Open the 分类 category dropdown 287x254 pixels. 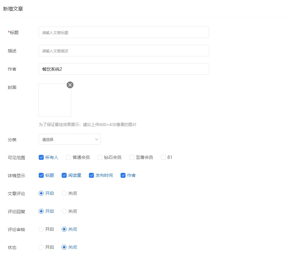tap(69, 139)
